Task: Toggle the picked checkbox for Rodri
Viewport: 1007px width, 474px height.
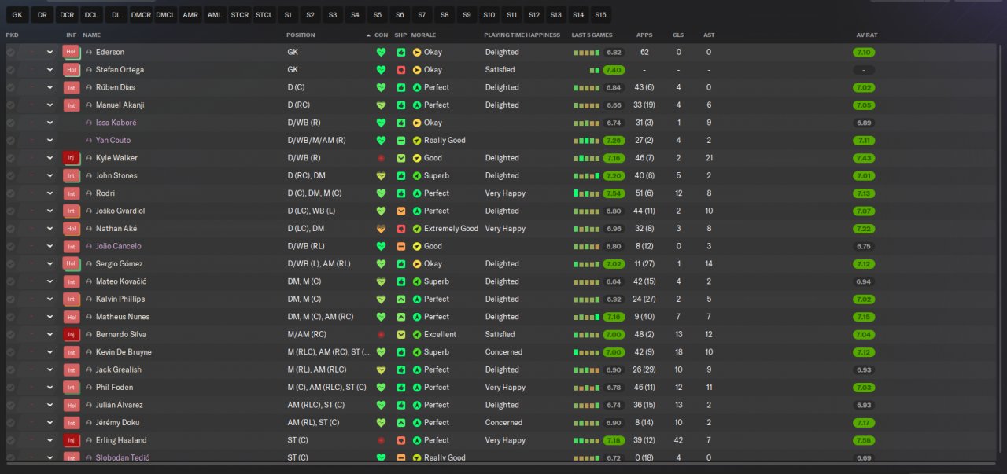Action: (10, 193)
